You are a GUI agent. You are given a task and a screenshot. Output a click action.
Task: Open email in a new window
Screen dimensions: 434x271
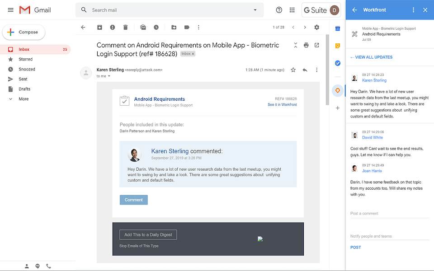(316, 45)
